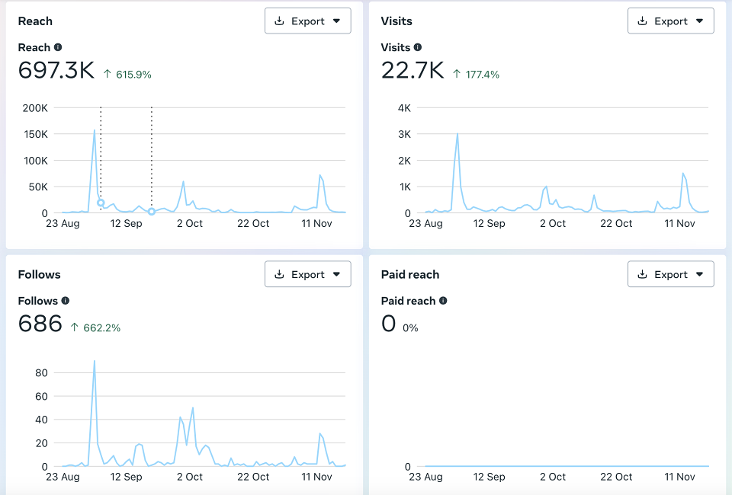Click the info icon beside Follows
The width and height of the screenshot is (732, 495).
[x=66, y=301]
